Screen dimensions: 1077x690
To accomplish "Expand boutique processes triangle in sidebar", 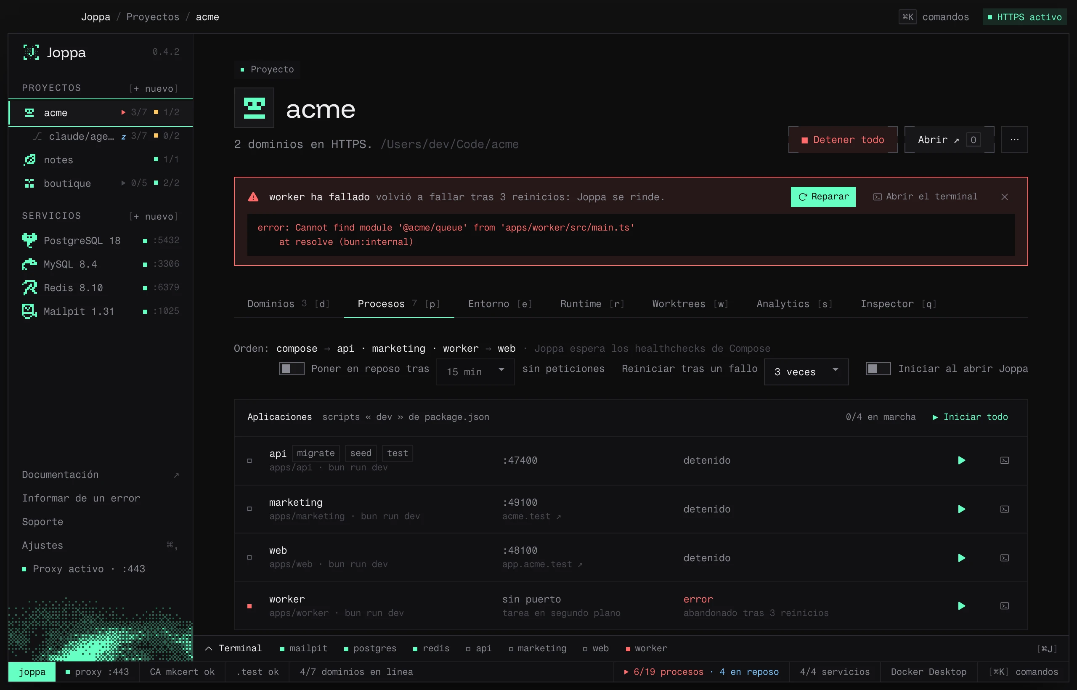I will pyautogui.click(x=123, y=183).
